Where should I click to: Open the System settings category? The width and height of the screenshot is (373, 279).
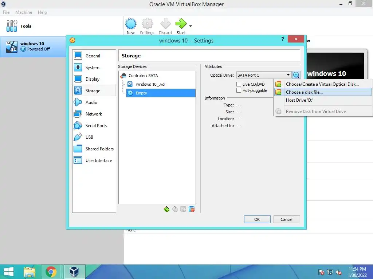[94, 67]
